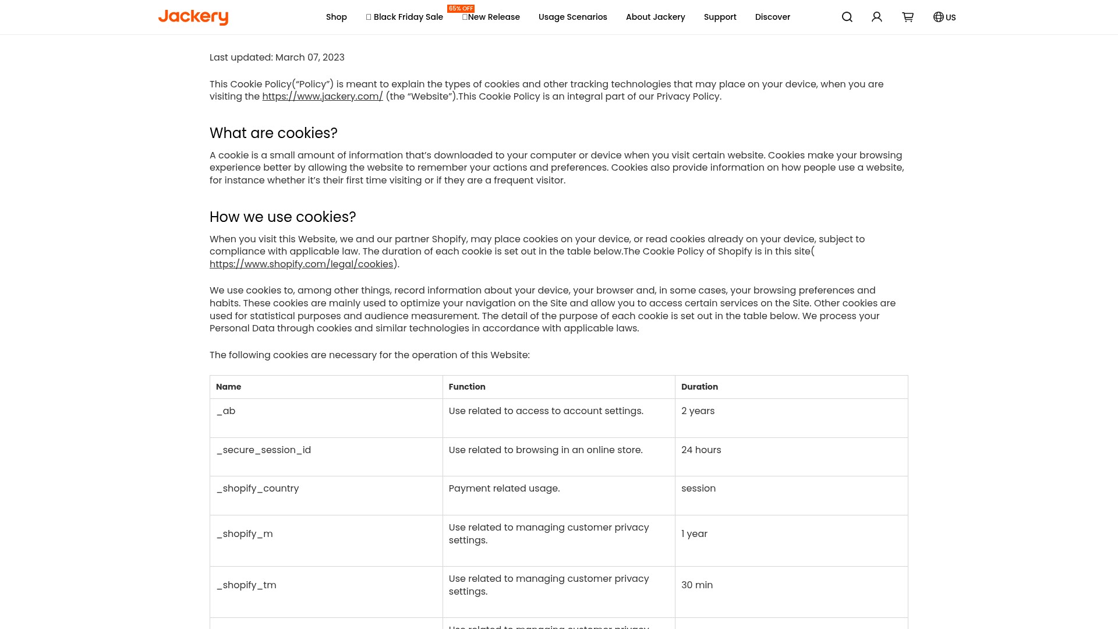The image size is (1118, 629).
Task: Click the 65% OFF badge
Action: [461, 9]
